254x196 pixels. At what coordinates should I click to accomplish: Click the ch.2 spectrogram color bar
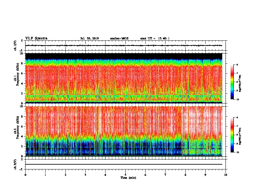click(232, 135)
